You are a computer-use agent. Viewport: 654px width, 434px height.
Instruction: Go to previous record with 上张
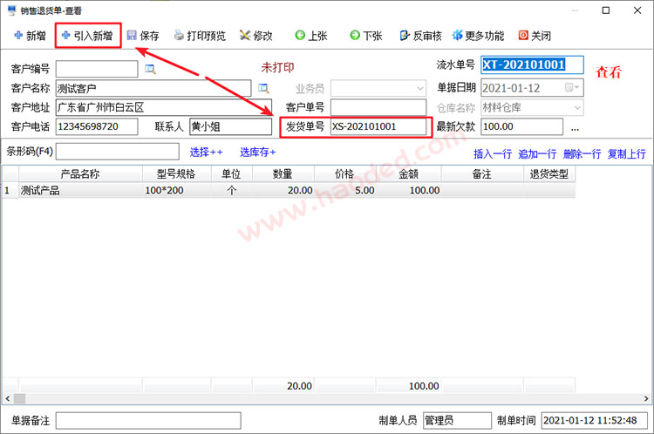[x=310, y=36]
